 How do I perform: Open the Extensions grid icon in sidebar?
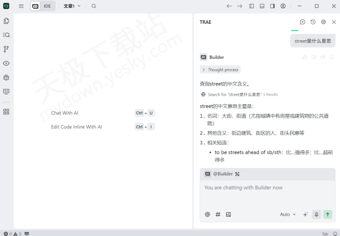point(6,111)
